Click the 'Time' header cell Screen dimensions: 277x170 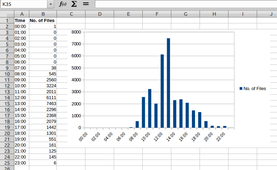click(x=22, y=20)
